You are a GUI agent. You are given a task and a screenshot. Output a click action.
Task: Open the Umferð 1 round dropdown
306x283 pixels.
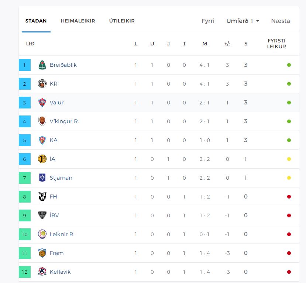click(243, 21)
